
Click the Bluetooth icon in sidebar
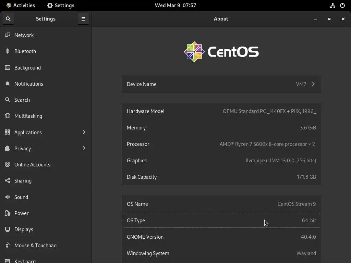tap(8, 51)
